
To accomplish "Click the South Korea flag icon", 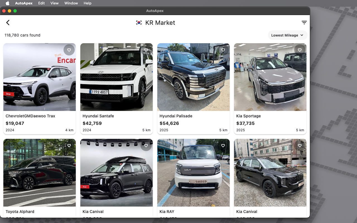I will (139, 23).
